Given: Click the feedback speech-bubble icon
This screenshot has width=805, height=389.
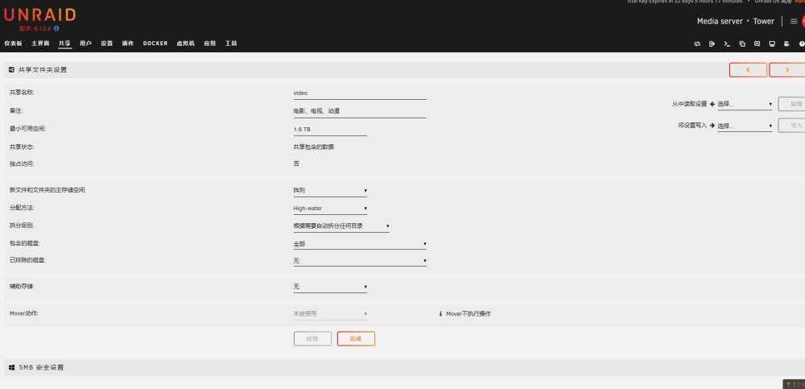Looking at the screenshot, I should (757, 43).
